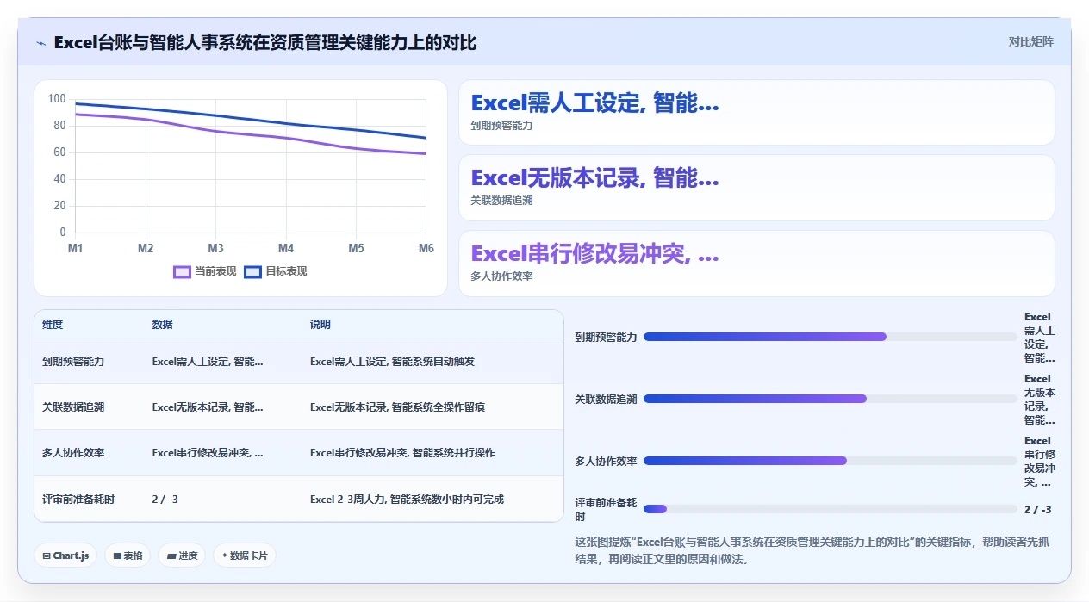Click cell 'Excel无版本记录, 智能系统全操作留痕'
The height and width of the screenshot is (602, 1089).
click(397, 407)
